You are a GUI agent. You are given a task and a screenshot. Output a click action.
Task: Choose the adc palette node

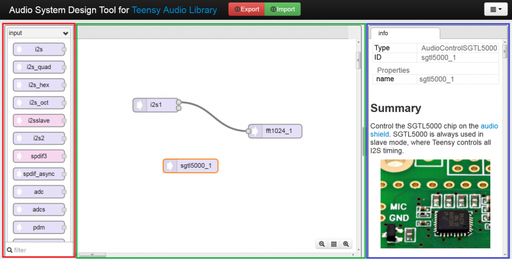(39, 191)
